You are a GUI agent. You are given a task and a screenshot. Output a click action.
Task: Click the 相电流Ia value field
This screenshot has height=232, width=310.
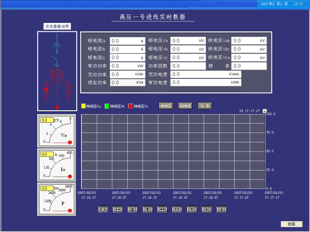click(127, 41)
